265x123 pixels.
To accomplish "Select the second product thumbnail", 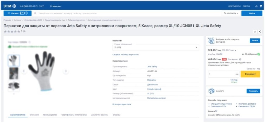I will click(14, 73).
